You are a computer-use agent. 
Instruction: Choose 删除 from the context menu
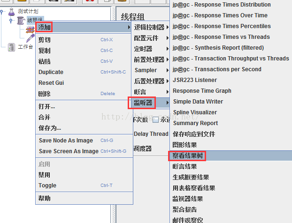(x=84, y=94)
